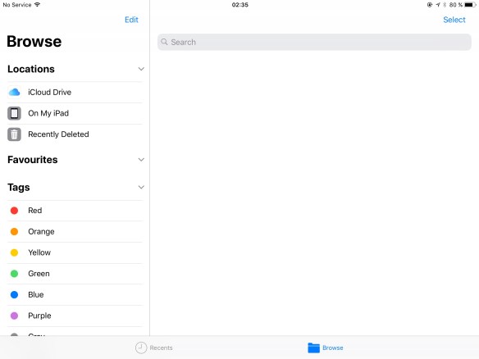The image size is (479, 359).
Task: Tap the No Service carrier text
Action: click(x=17, y=5)
